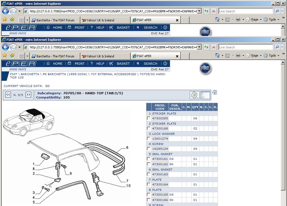
Task: Click 707 EXTERNAL ACCESSORIES breadcrumb
Action: (x=113, y=74)
